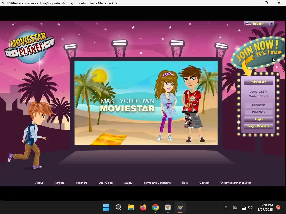This screenshot has height=214, width=286.
Task: Open Windows taskbar Search
Action: click(x=118, y=207)
